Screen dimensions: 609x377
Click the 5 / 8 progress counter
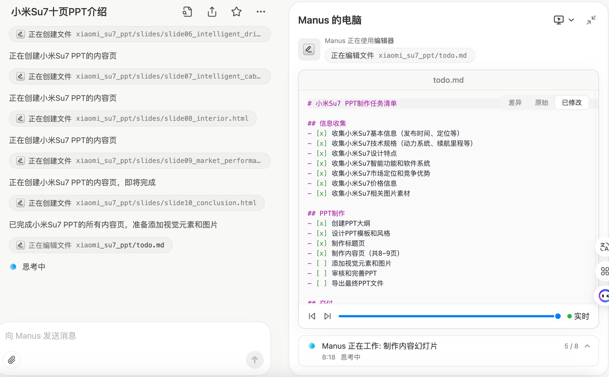click(x=571, y=346)
